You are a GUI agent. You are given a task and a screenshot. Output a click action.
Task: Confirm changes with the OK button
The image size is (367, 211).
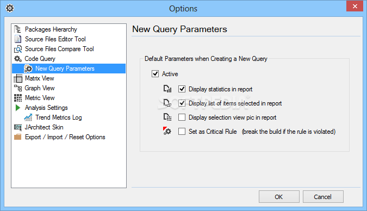pyautogui.click(x=279, y=197)
